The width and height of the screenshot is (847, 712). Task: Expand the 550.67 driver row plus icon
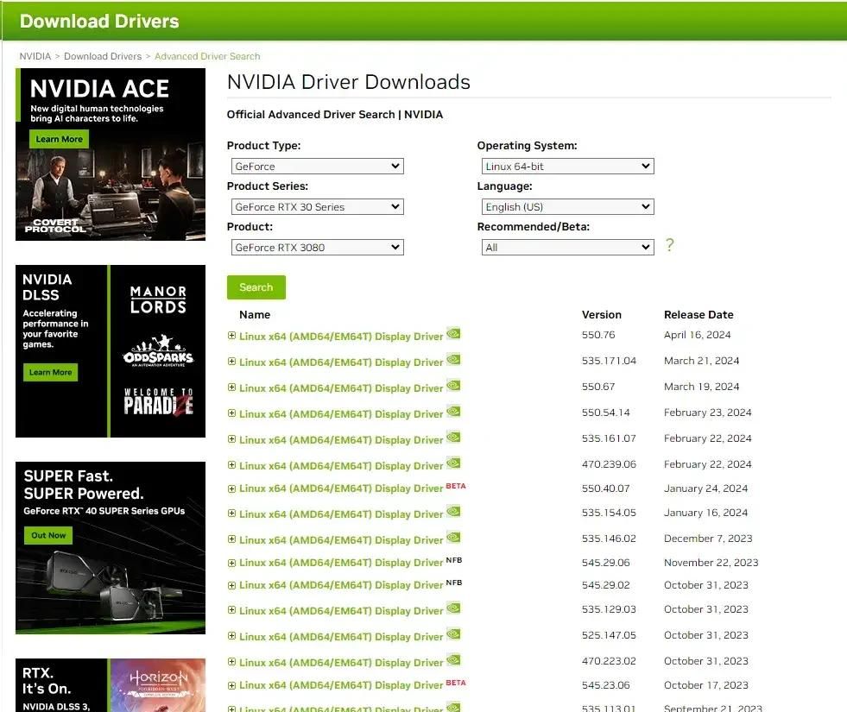[x=231, y=388]
